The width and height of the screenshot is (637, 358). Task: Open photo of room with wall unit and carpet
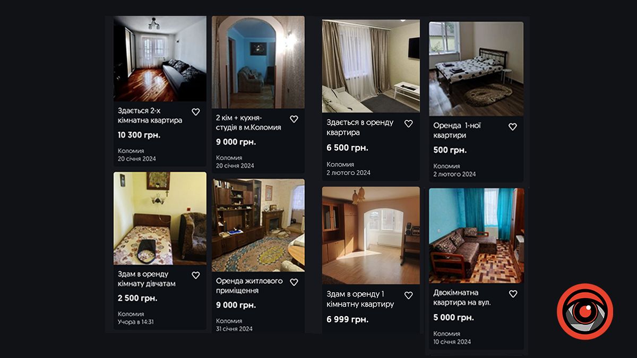click(x=258, y=225)
